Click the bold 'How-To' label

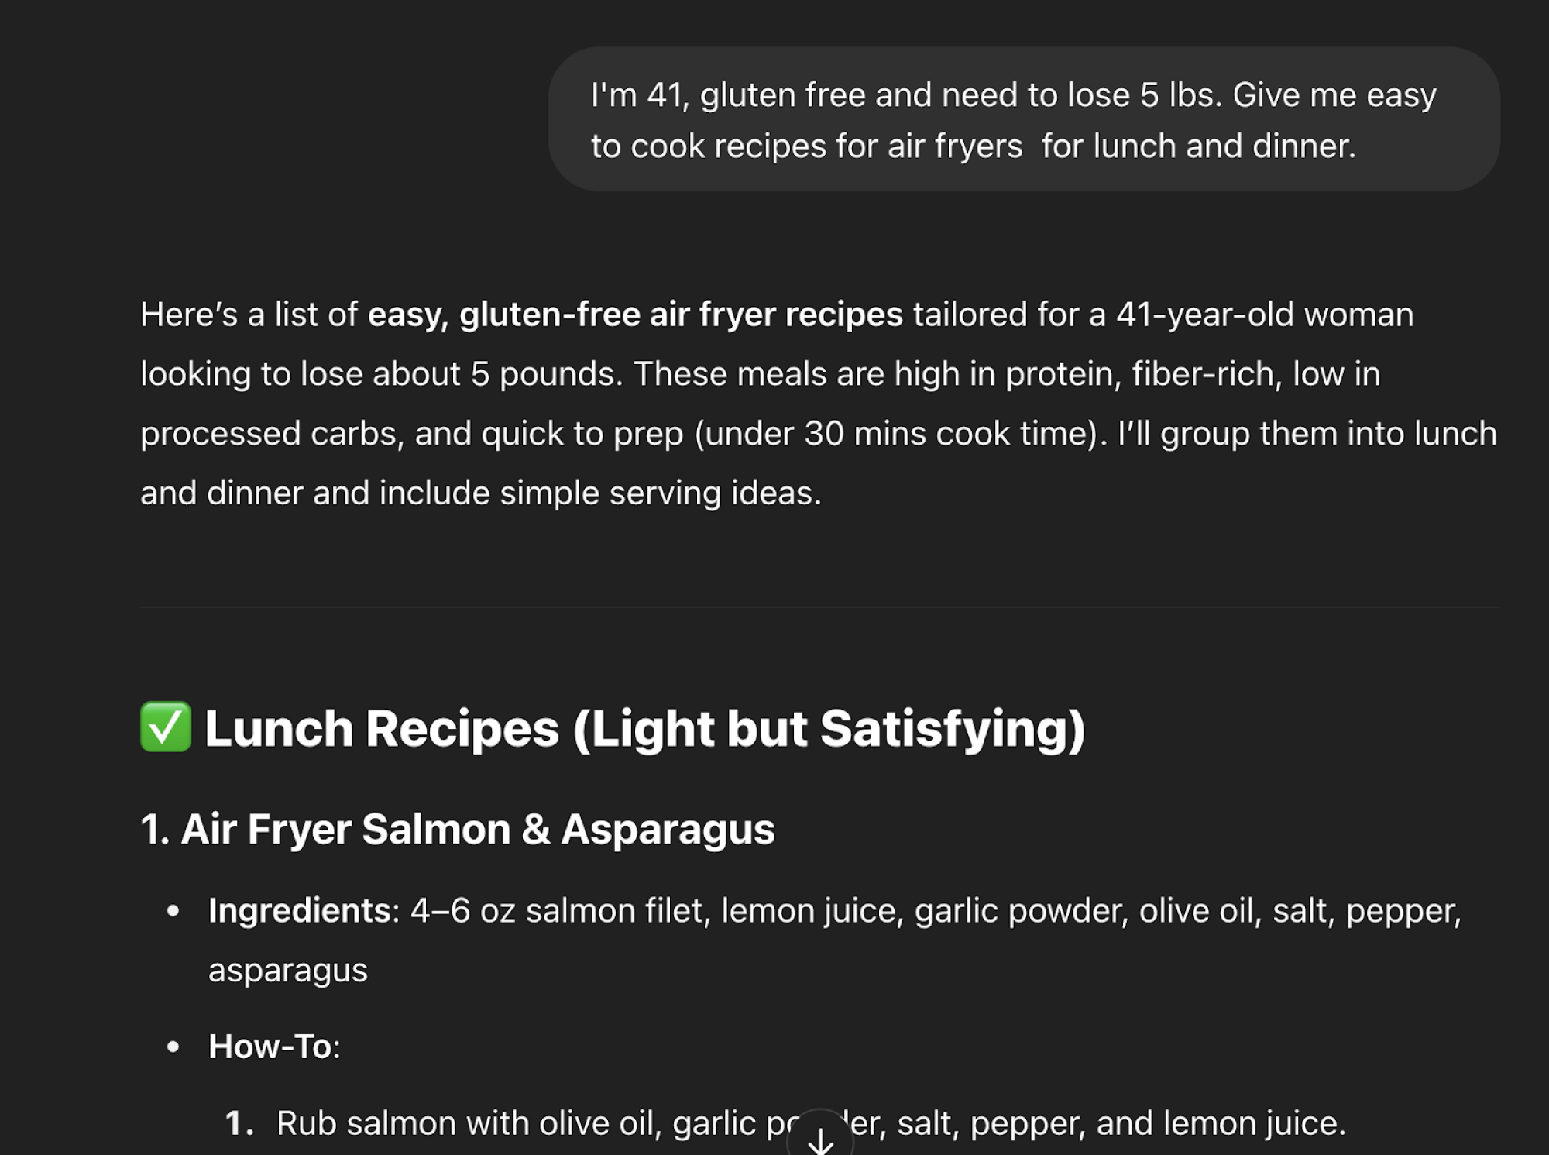pos(270,1047)
